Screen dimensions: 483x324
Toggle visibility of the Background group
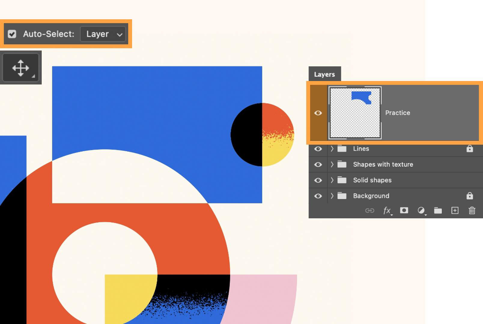click(318, 196)
